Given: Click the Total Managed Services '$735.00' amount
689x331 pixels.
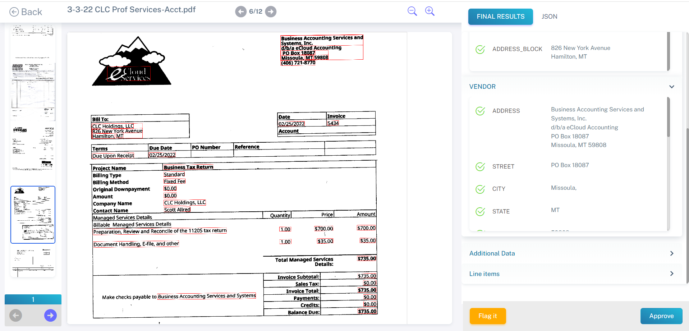Looking at the screenshot, I should [367, 259].
